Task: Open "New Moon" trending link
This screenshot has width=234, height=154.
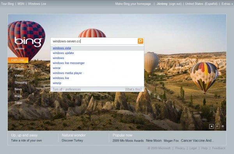Action: (154, 141)
